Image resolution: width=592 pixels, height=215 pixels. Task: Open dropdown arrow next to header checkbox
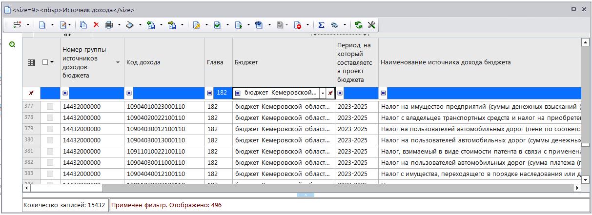click(52, 62)
